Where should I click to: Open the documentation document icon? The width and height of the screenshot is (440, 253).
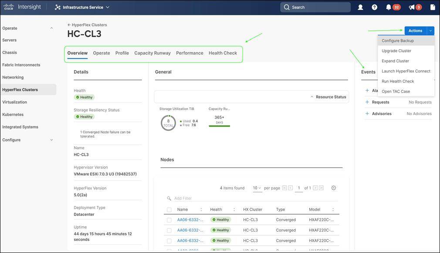[432, 7]
